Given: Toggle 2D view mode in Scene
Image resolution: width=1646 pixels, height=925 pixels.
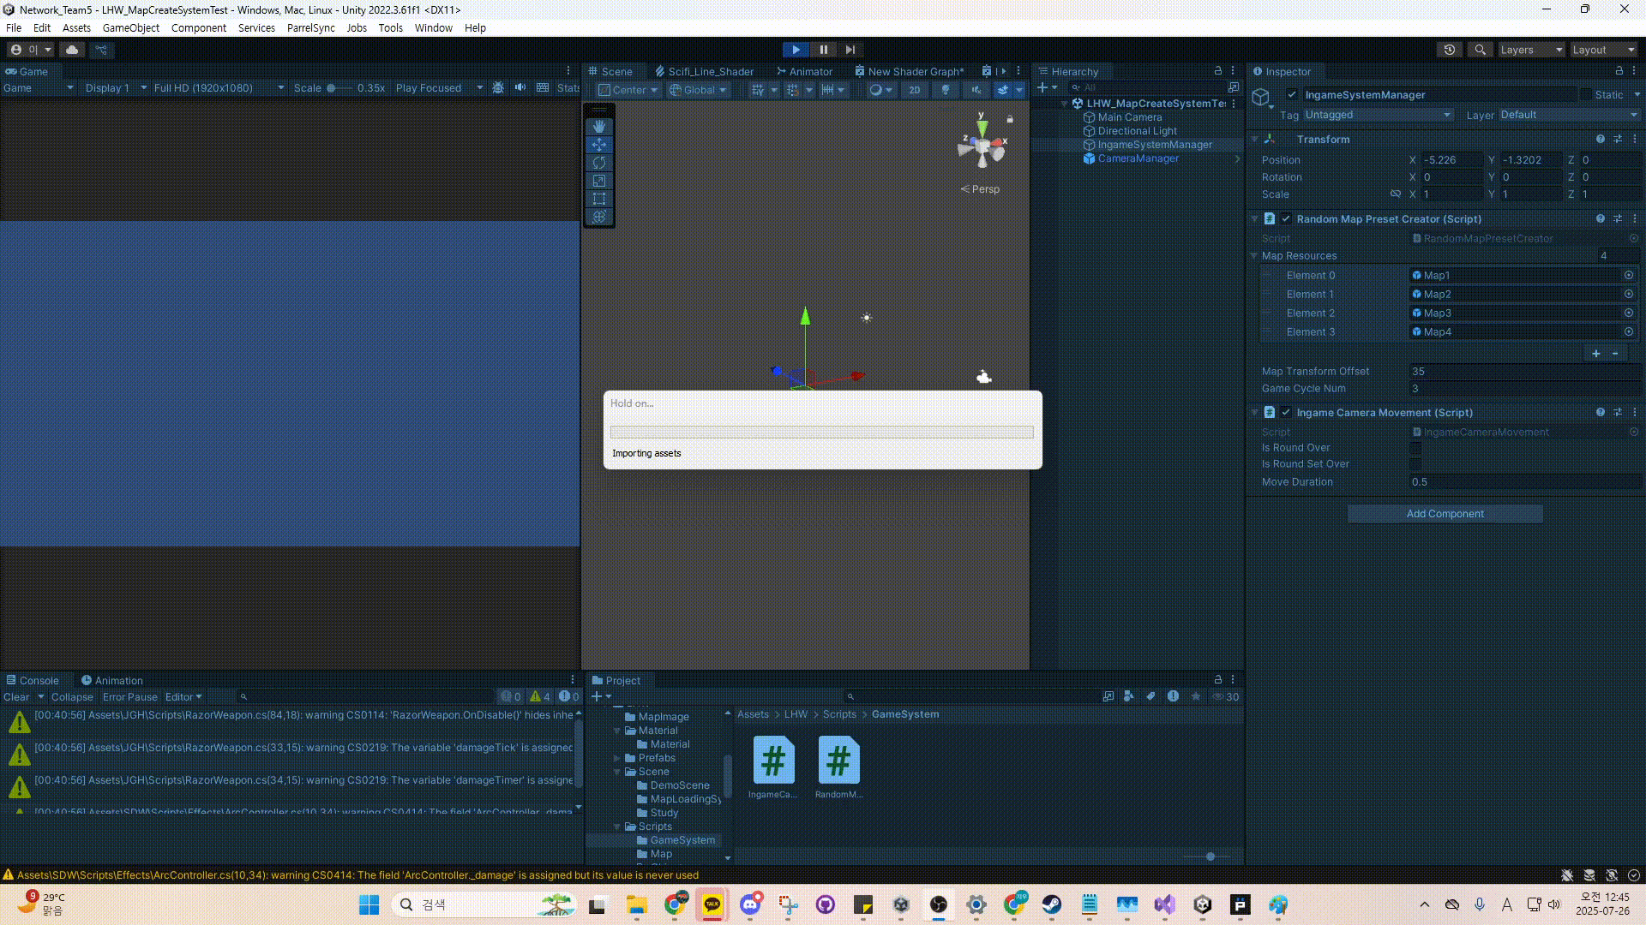Looking at the screenshot, I should pos(915,90).
